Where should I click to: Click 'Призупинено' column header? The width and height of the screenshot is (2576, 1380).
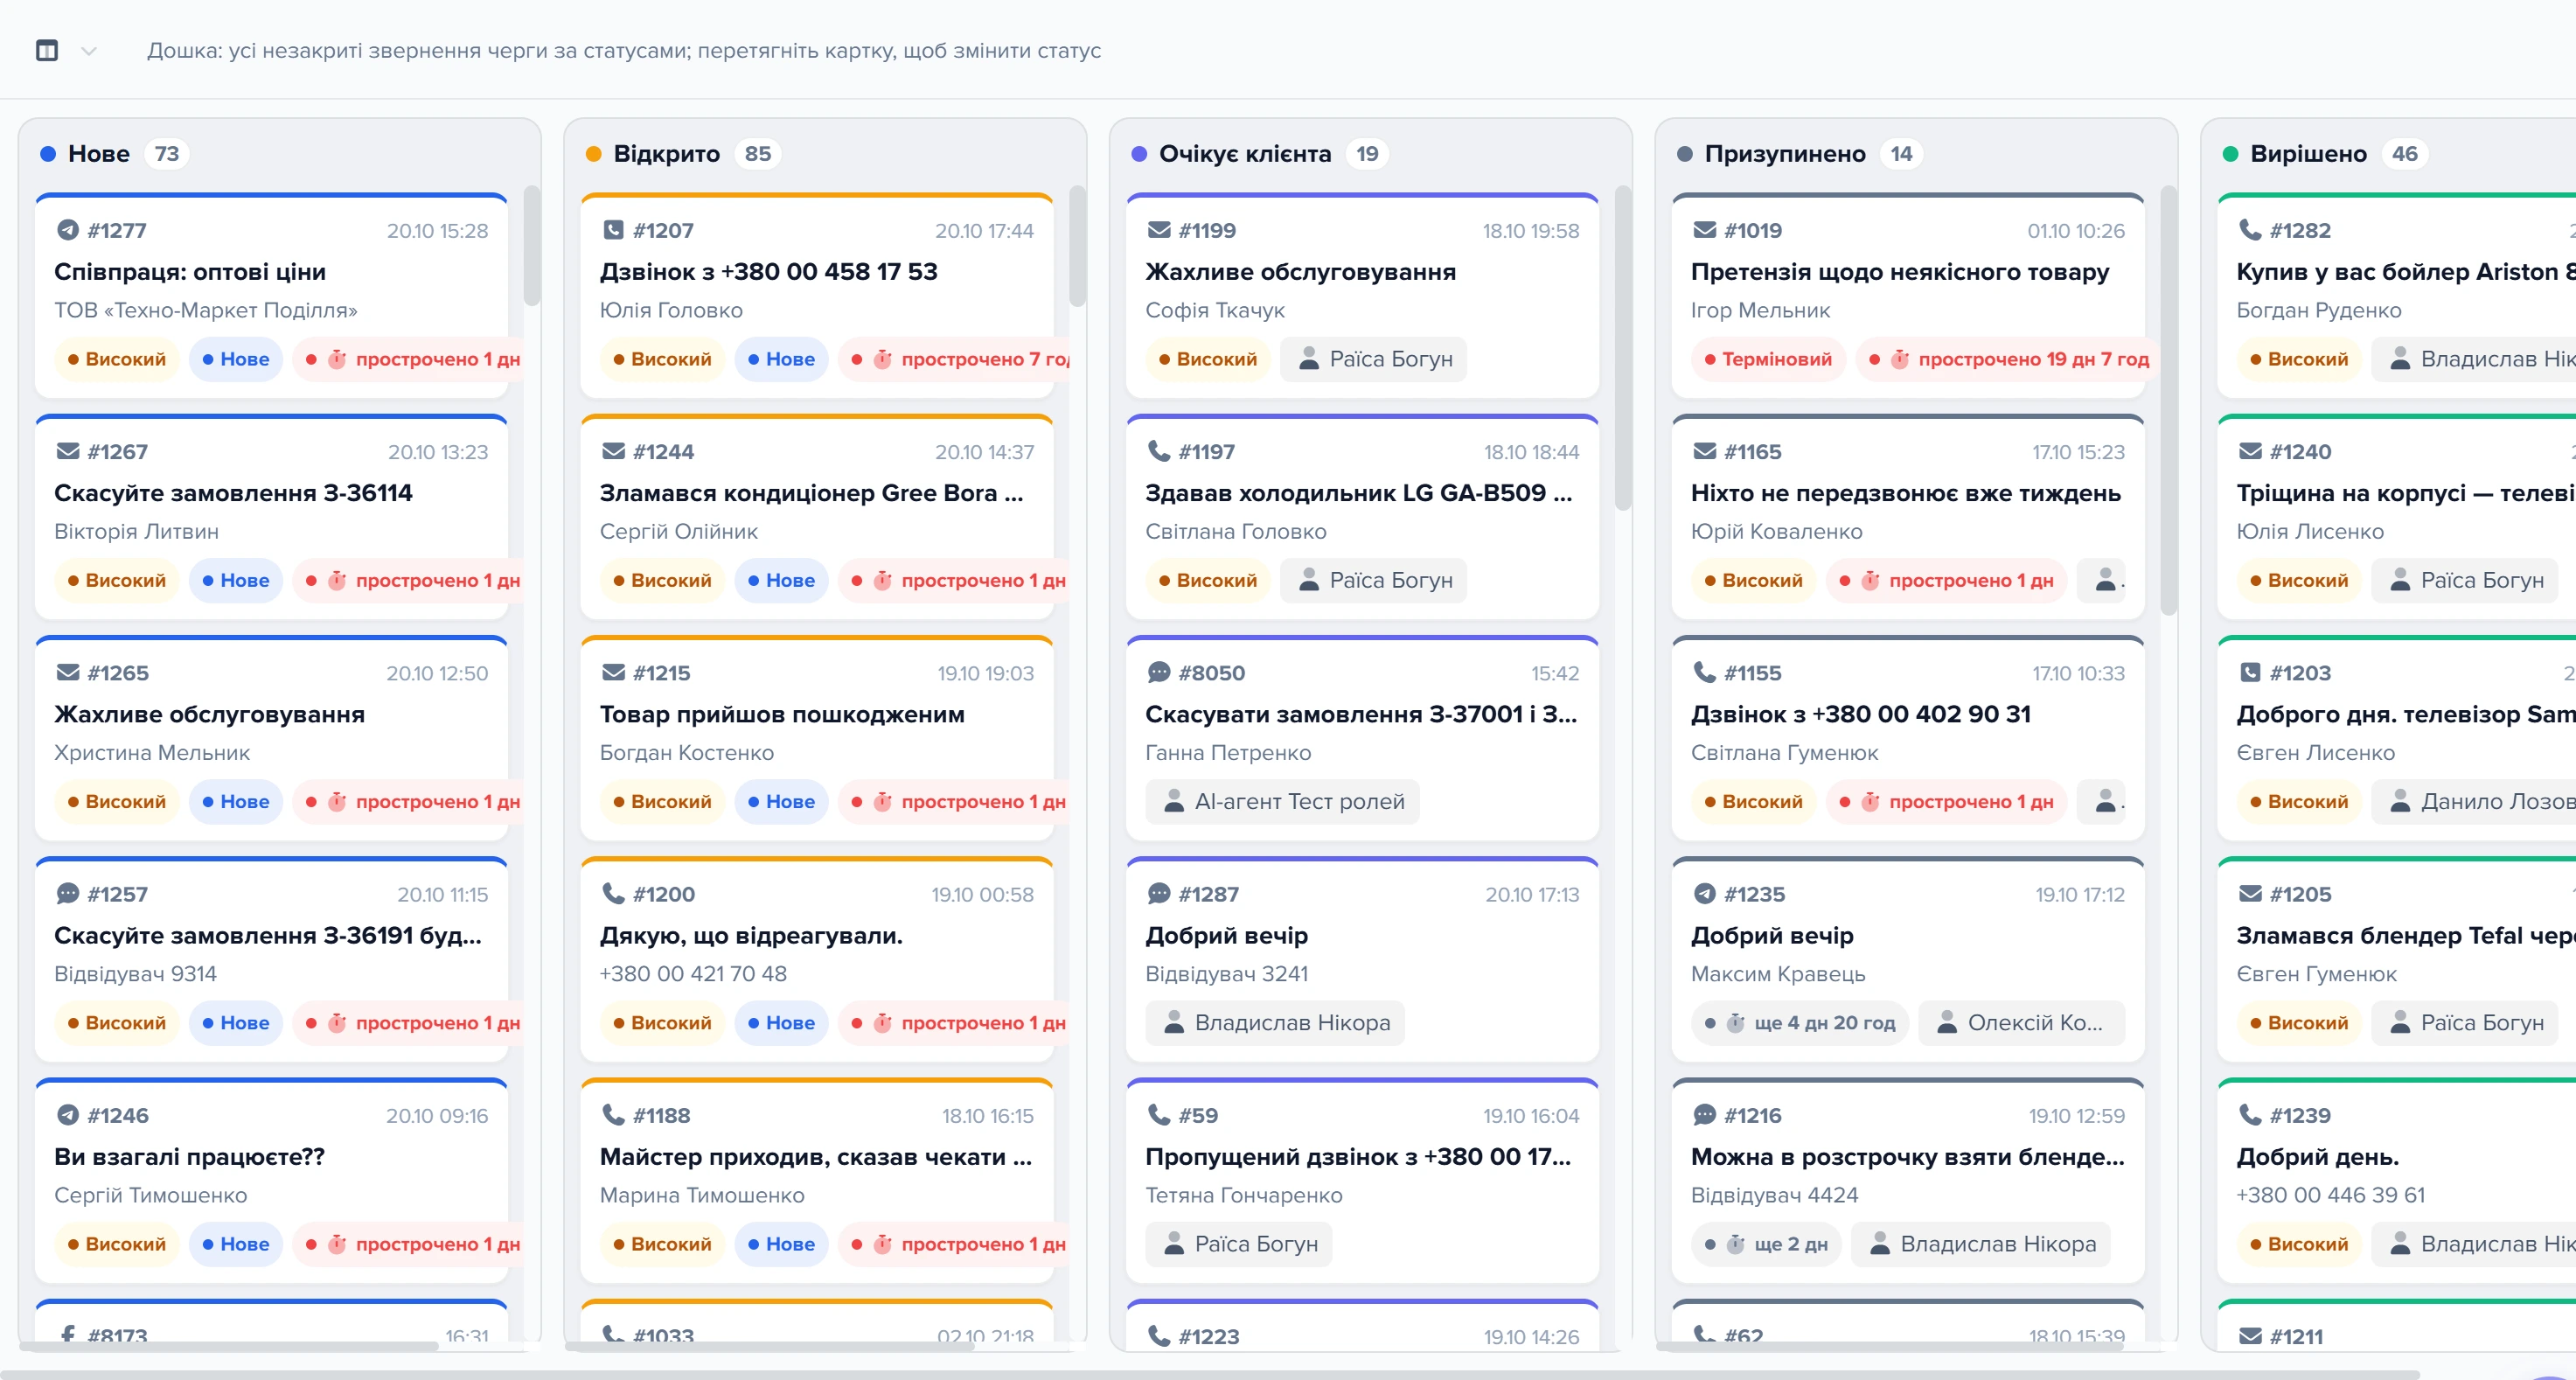pos(1785,154)
